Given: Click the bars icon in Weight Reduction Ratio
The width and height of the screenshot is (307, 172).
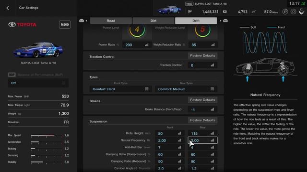Looking at the screenshot, I should pos(213,45).
